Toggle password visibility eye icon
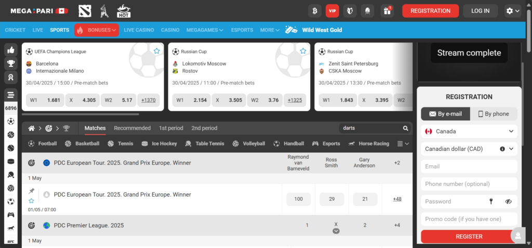The width and height of the screenshot is (532, 248). click(x=508, y=201)
